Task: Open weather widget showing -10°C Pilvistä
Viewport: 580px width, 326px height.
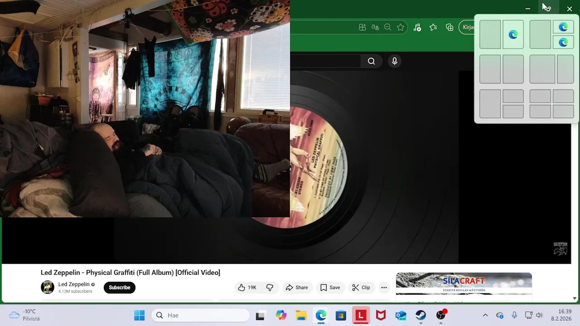Action: pos(25,315)
